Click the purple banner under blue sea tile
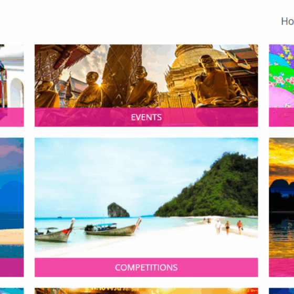 12,267
